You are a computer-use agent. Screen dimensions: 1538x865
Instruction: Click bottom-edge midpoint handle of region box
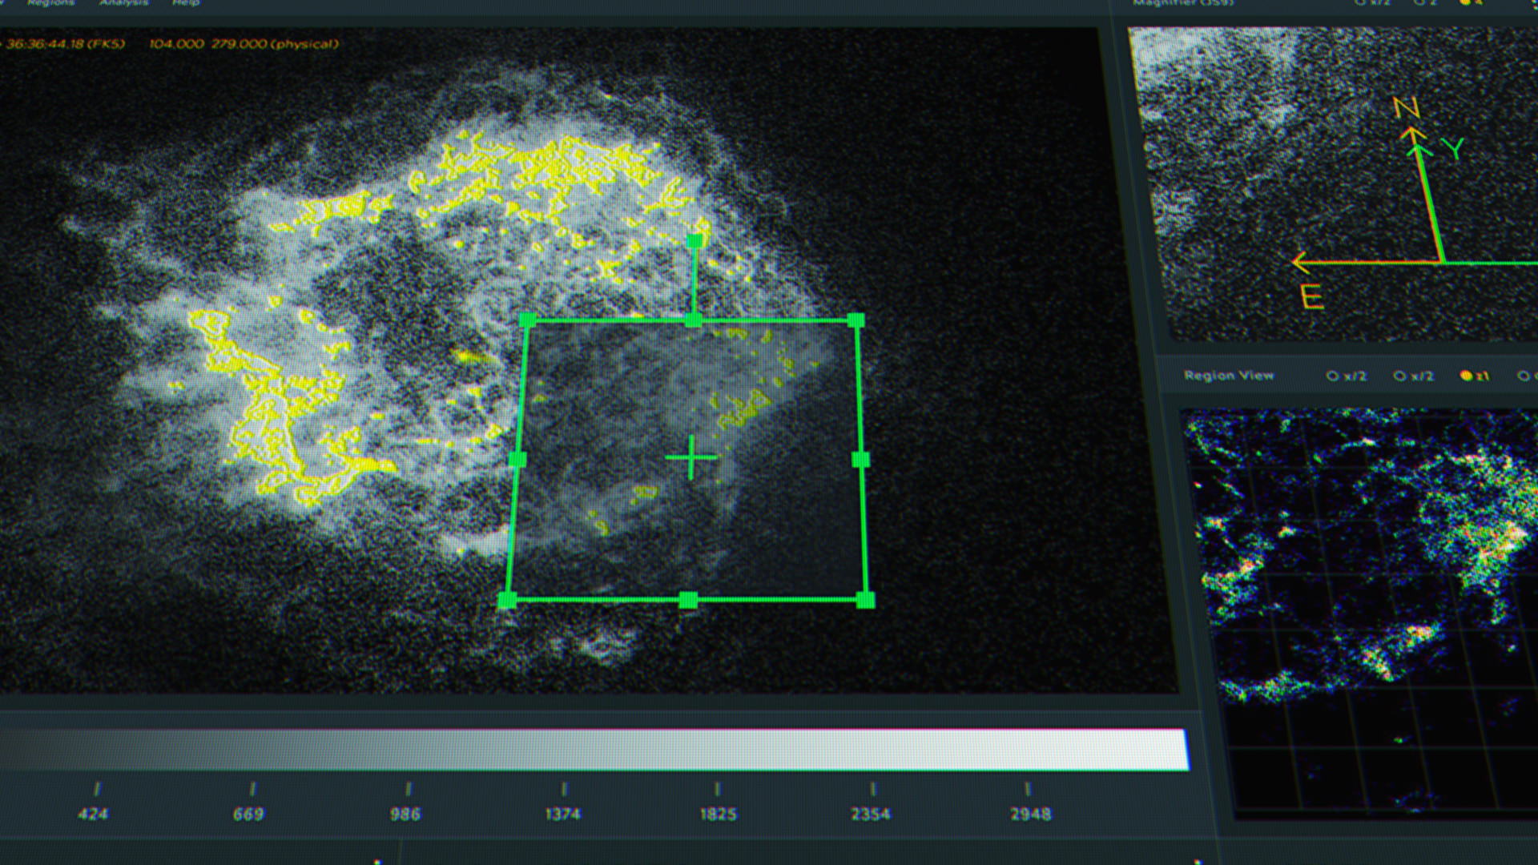click(x=688, y=600)
